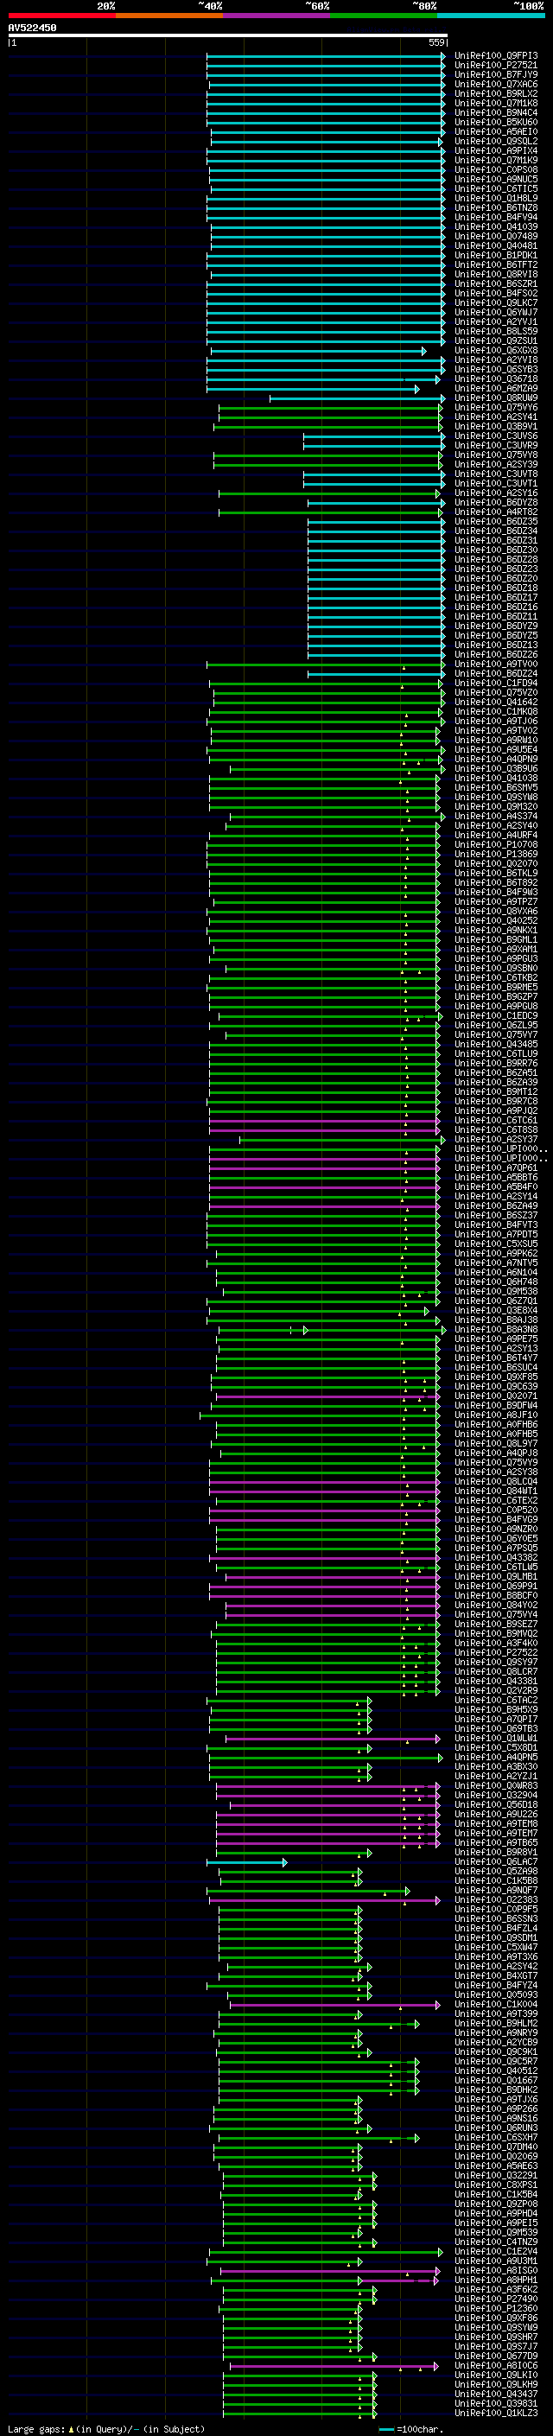Click the red ~20% identity legend segment
553x2436 pixels.
(x=61, y=16)
